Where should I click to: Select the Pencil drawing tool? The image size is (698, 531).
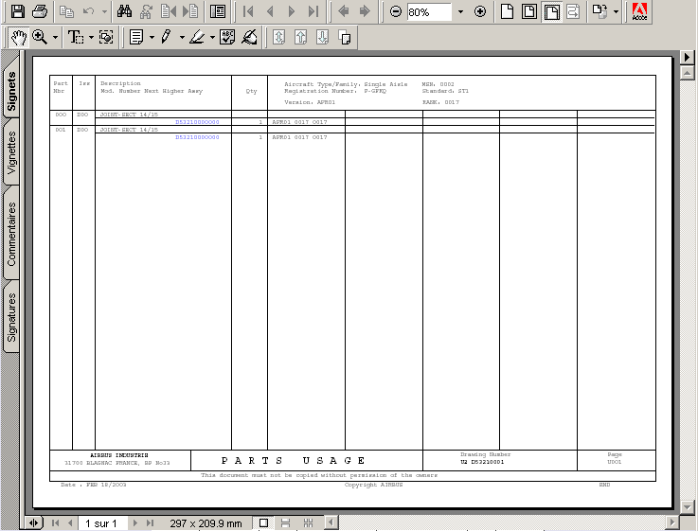167,37
